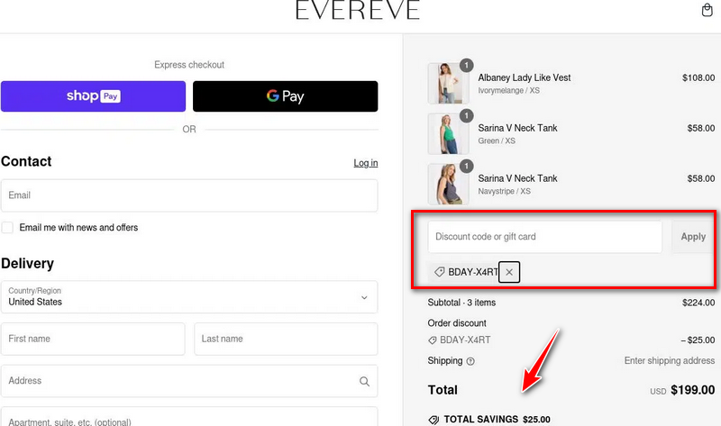The width and height of the screenshot is (721, 426).
Task: Click the order discount tag icon
Action: [x=433, y=340]
